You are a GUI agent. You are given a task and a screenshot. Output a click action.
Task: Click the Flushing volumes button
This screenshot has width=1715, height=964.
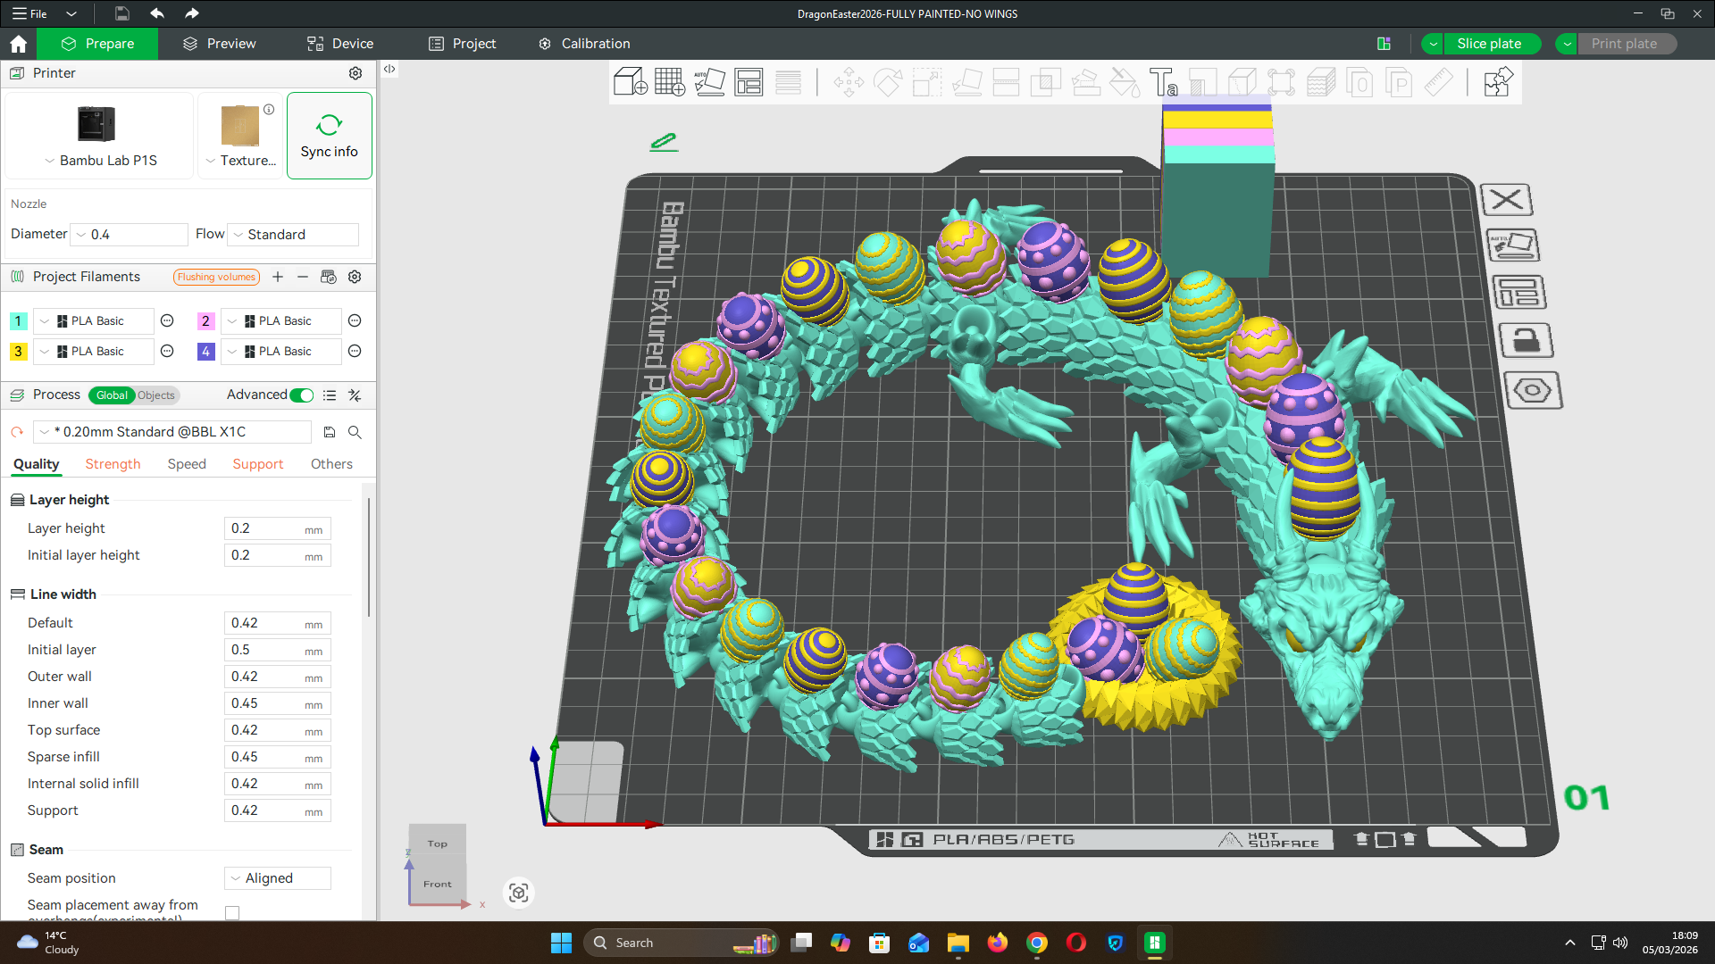coord(216,277)
